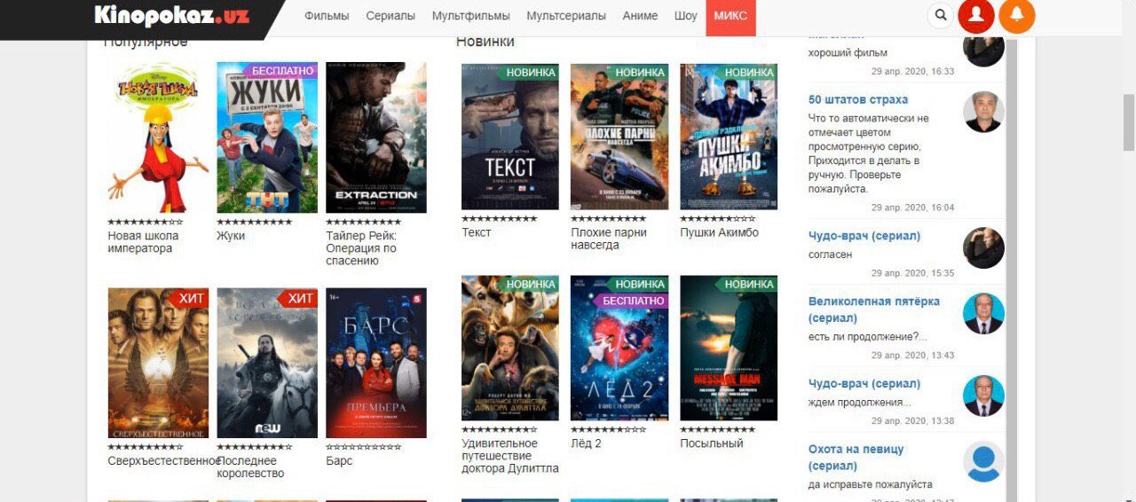Open the Плохие парни навсегда poster
The width and height of the screenshot is (1136, 502).
pos(619,137)
